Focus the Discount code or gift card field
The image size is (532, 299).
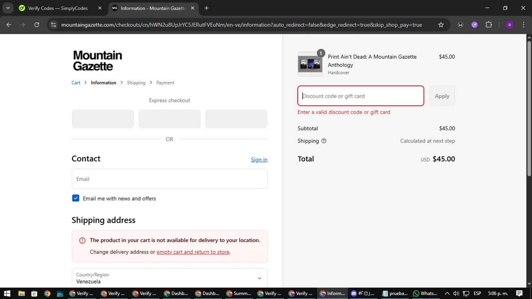361,96
